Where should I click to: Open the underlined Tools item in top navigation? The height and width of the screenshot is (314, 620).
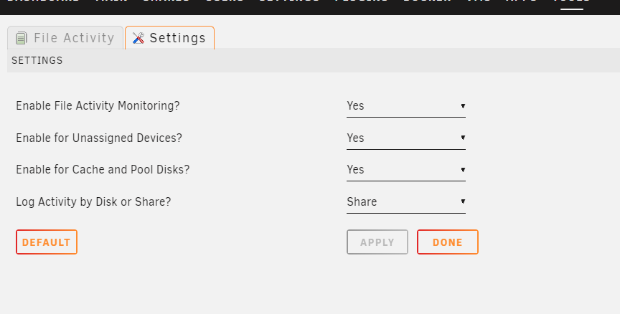[571, 2]
